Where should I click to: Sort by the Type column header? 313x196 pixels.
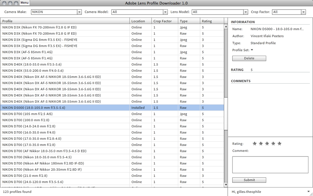point(189,21)
